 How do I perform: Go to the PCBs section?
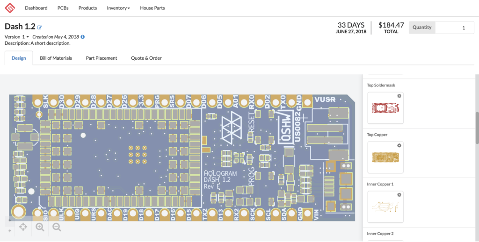pyautogui.click(x=63, y=8)
